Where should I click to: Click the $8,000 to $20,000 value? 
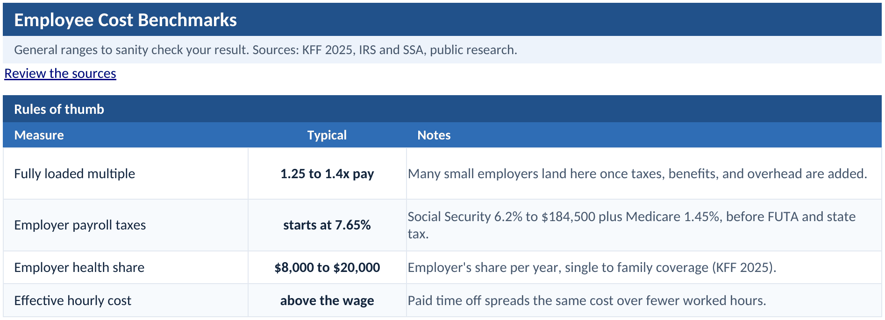327,267
